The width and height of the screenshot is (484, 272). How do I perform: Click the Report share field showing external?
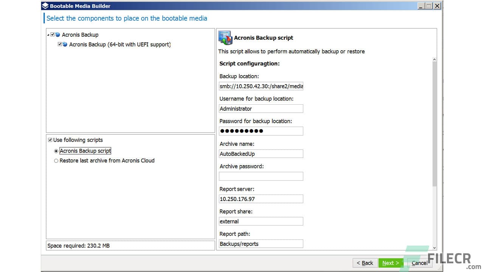pos(261,221)
